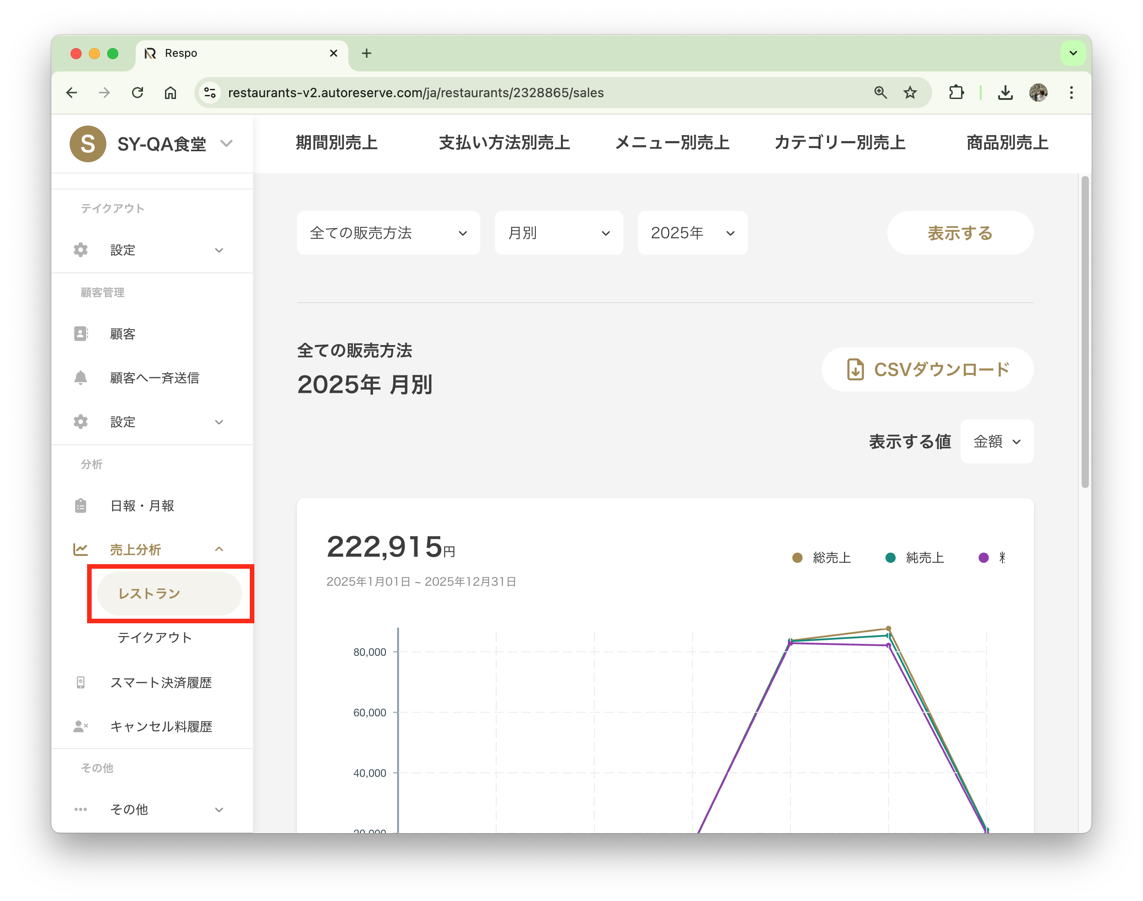This screenshot has height=901, width=1143.
Task: Reload the page
Action: coord(137,93)
